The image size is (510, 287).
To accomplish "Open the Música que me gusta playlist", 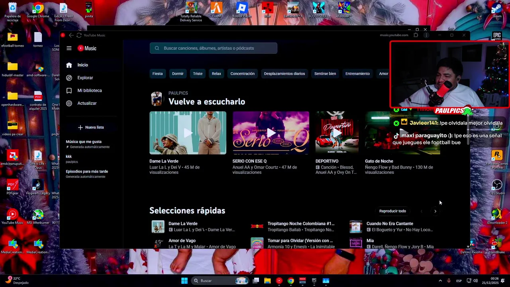I will (x=88, y=144).
